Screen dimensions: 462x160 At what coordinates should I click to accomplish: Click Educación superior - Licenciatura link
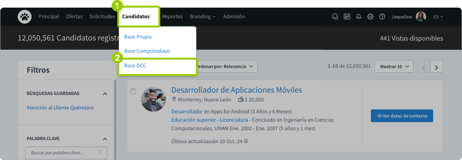209,120
